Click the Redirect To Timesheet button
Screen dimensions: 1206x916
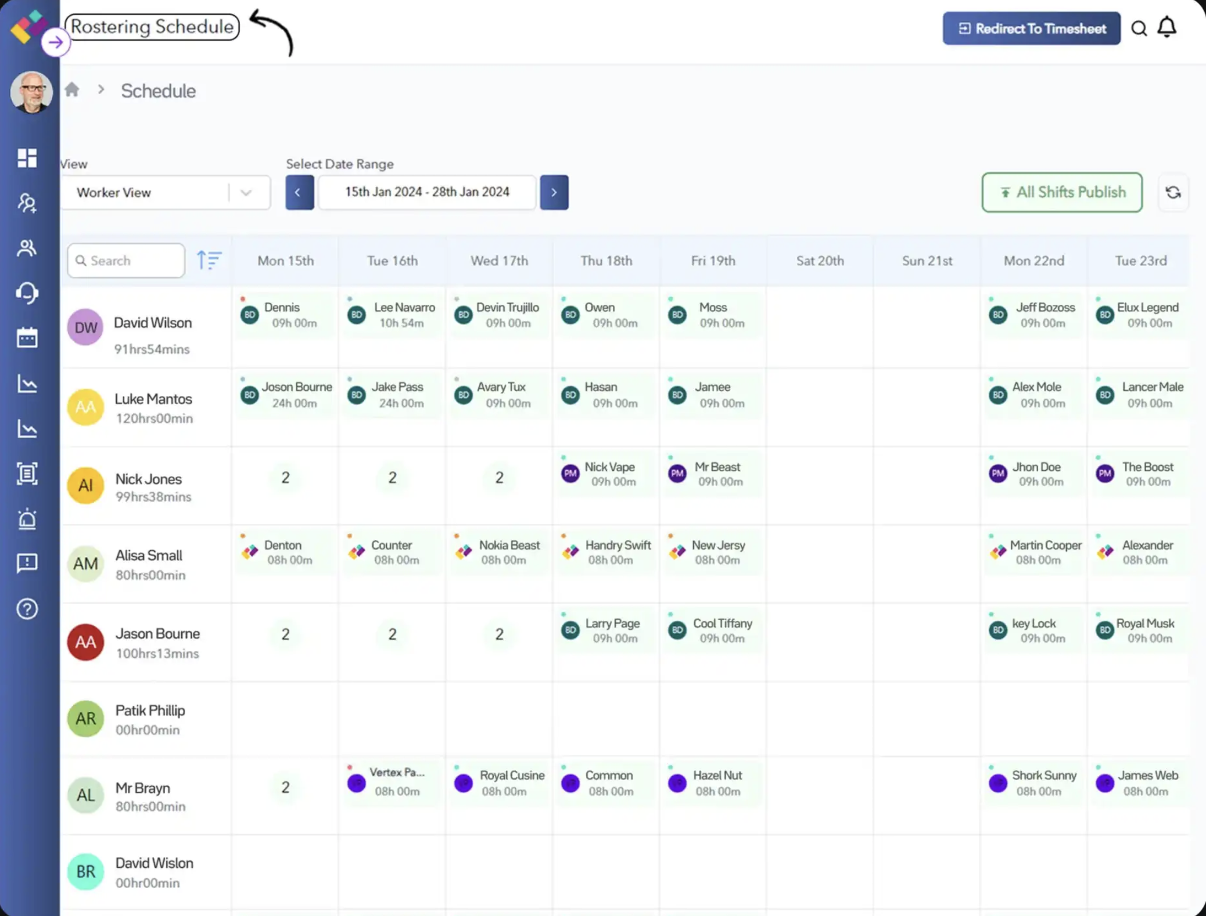coord(1031,28)
